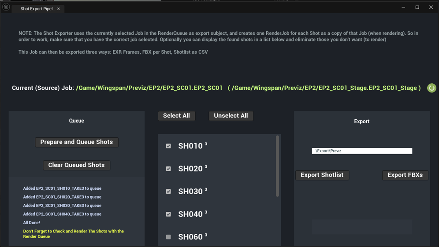
Task: Uncheck the SH010 shot checkbox
Action: pos(168,146)
